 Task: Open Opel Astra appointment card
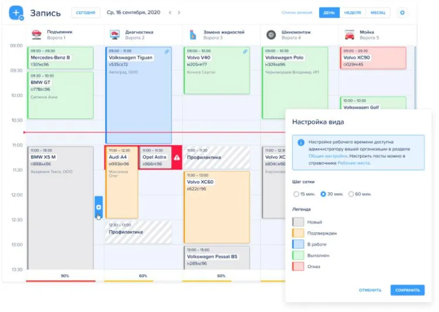(155, 157)
